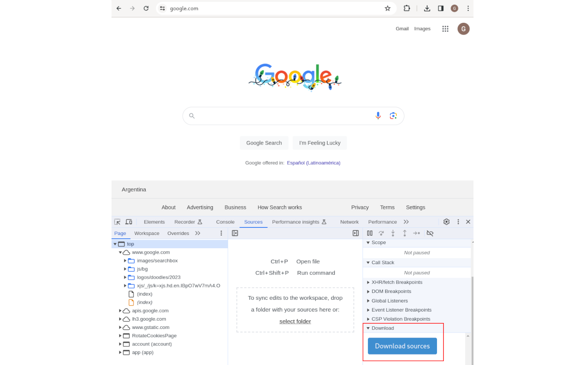Toggle pause script execution
The width and height of the screenshot is (585, 365).
tap(369, 233)
